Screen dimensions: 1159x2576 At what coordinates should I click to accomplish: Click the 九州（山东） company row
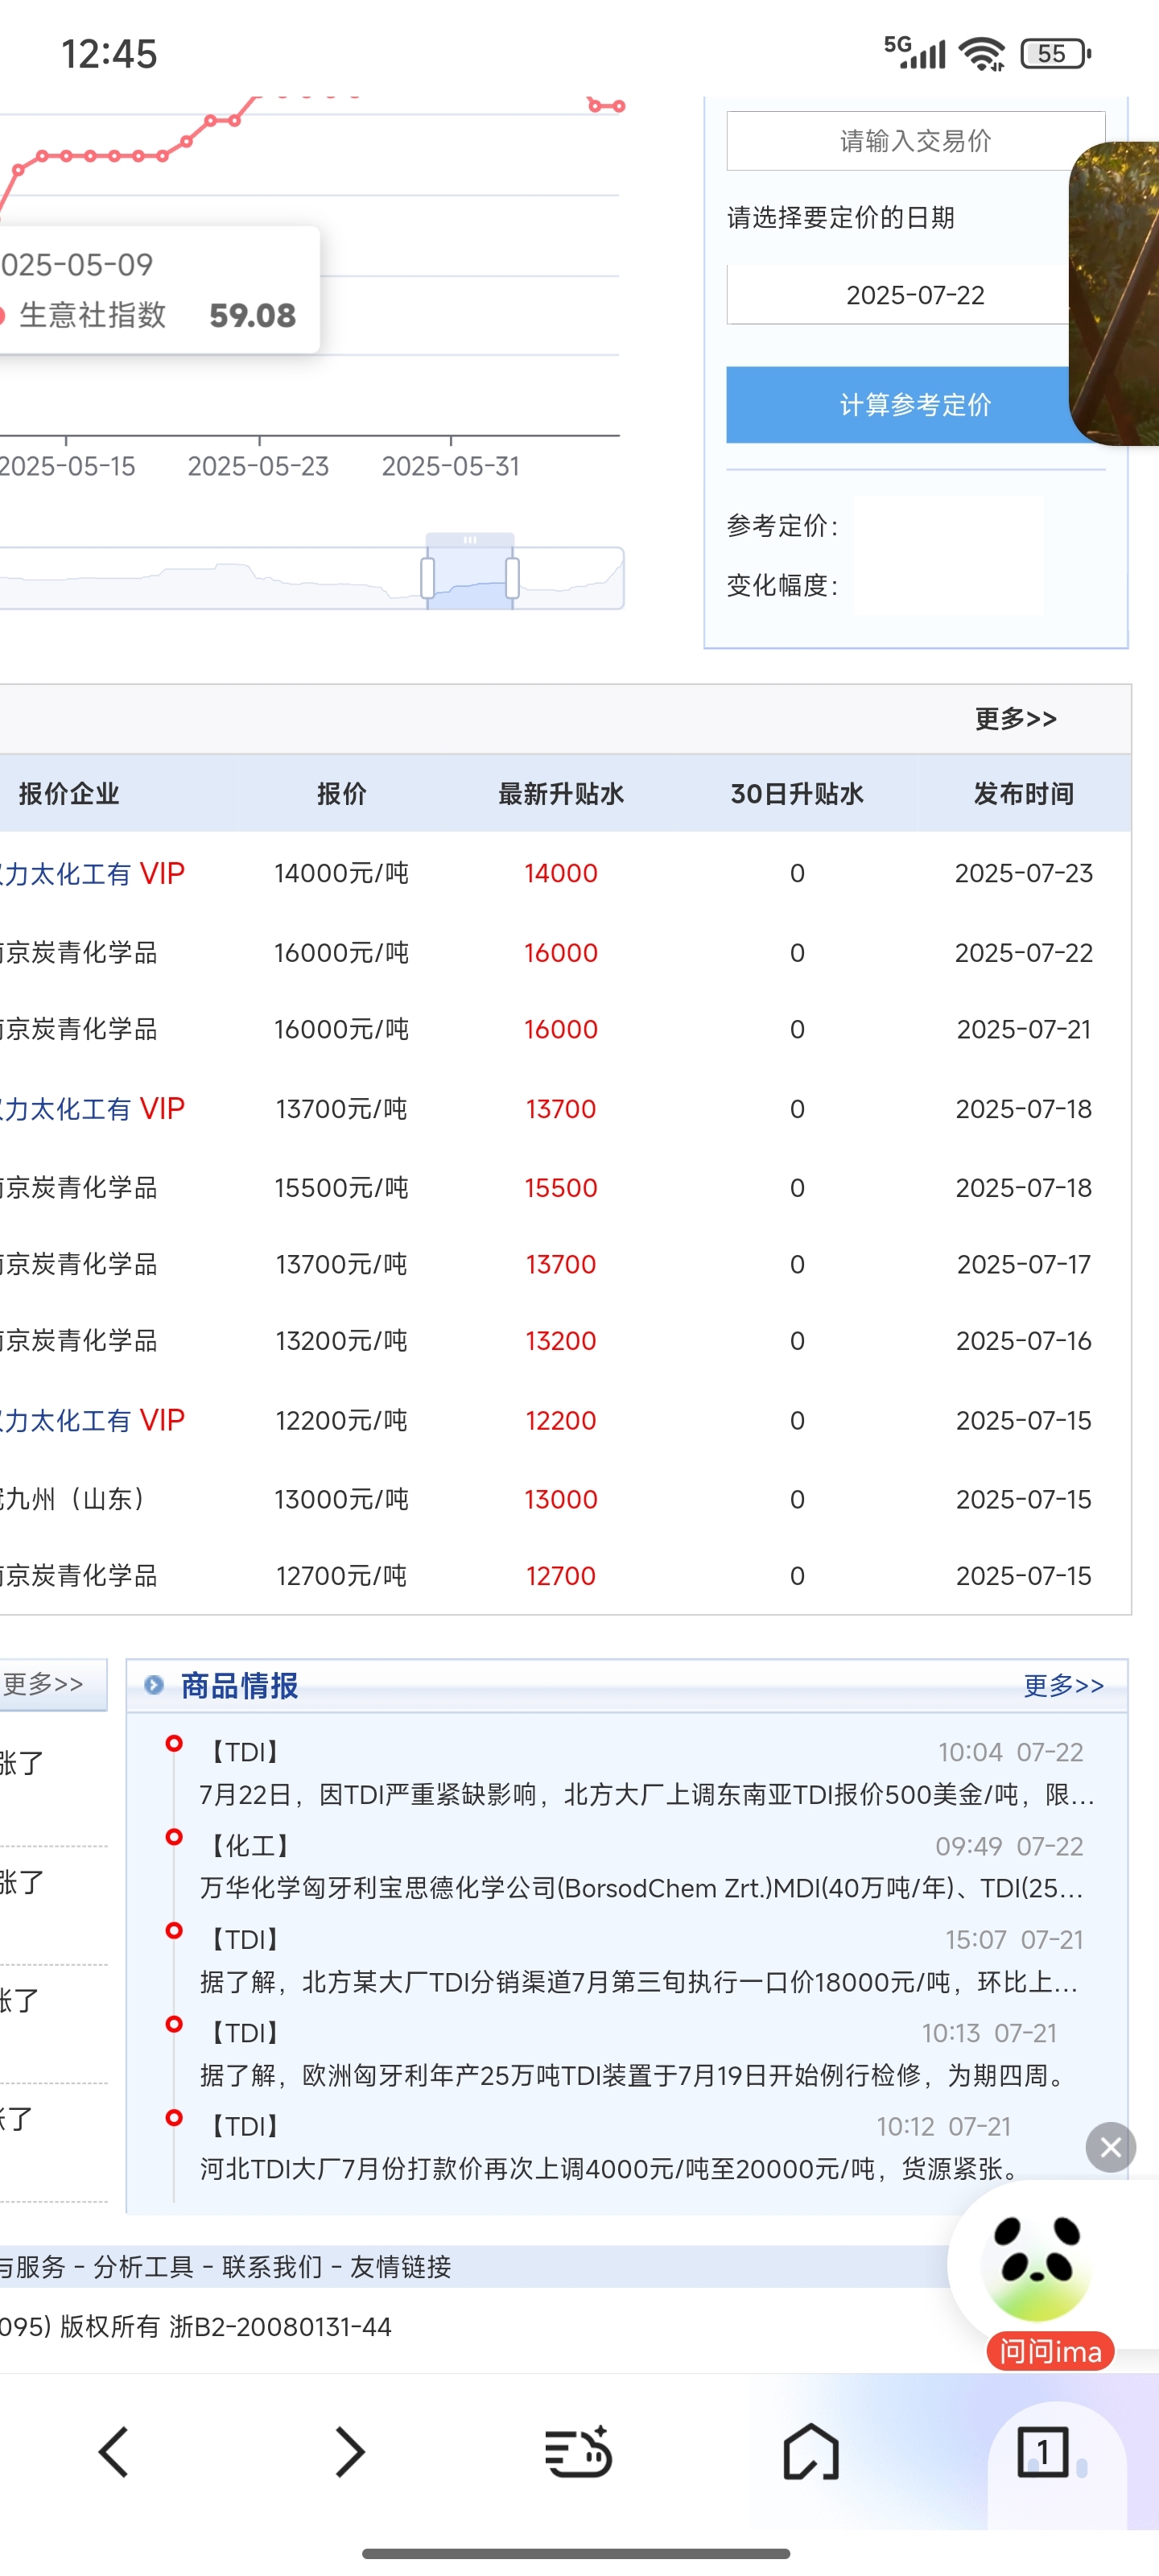click(75, 1500)
